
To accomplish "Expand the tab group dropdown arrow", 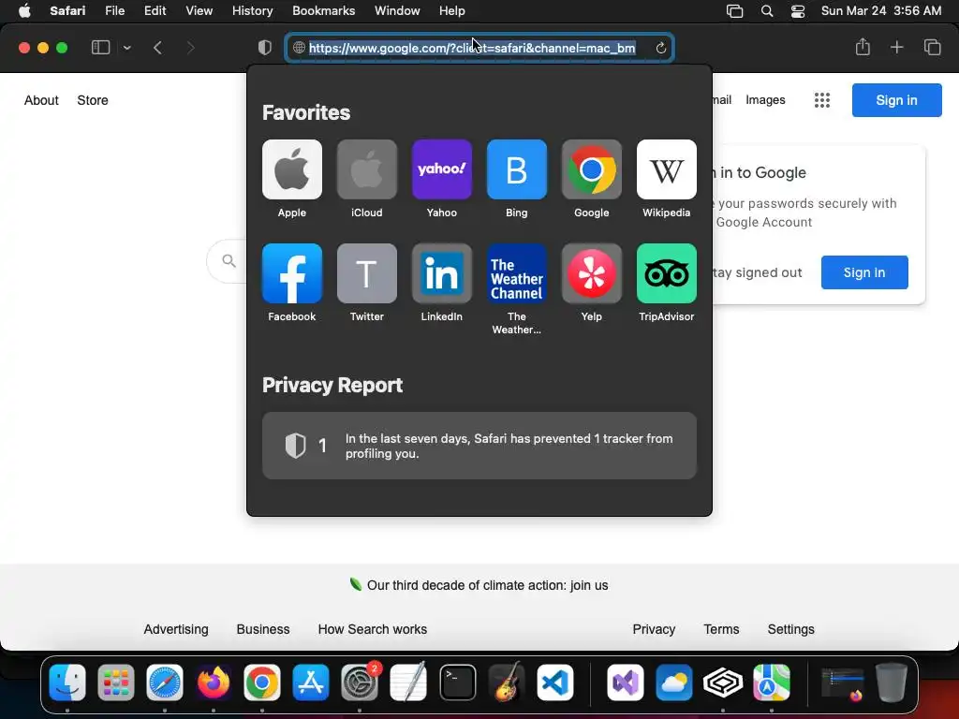I will click(x=126, y=48).
